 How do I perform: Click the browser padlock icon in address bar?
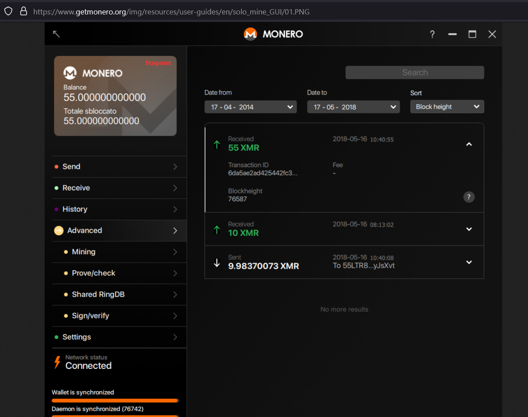[x=24, y=11]
